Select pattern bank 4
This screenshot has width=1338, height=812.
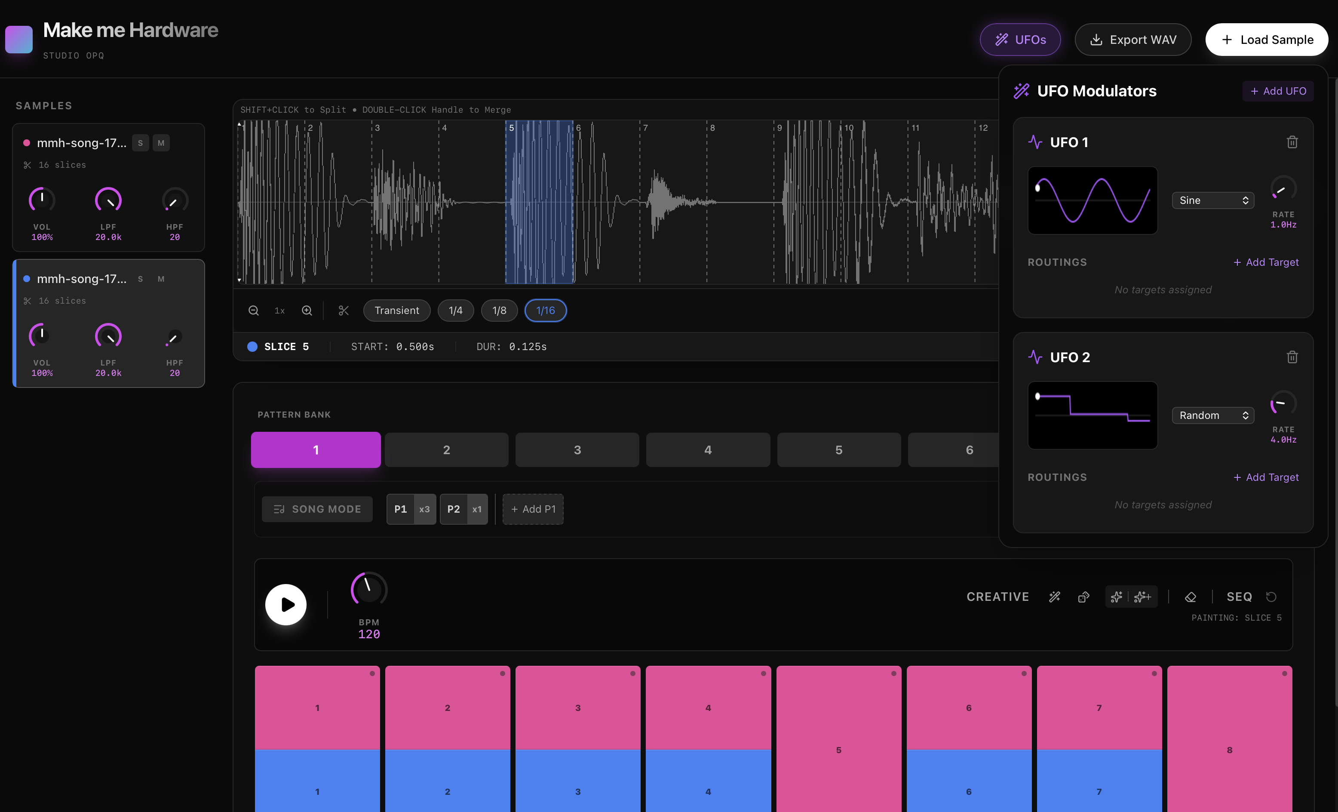click(708, 450)
